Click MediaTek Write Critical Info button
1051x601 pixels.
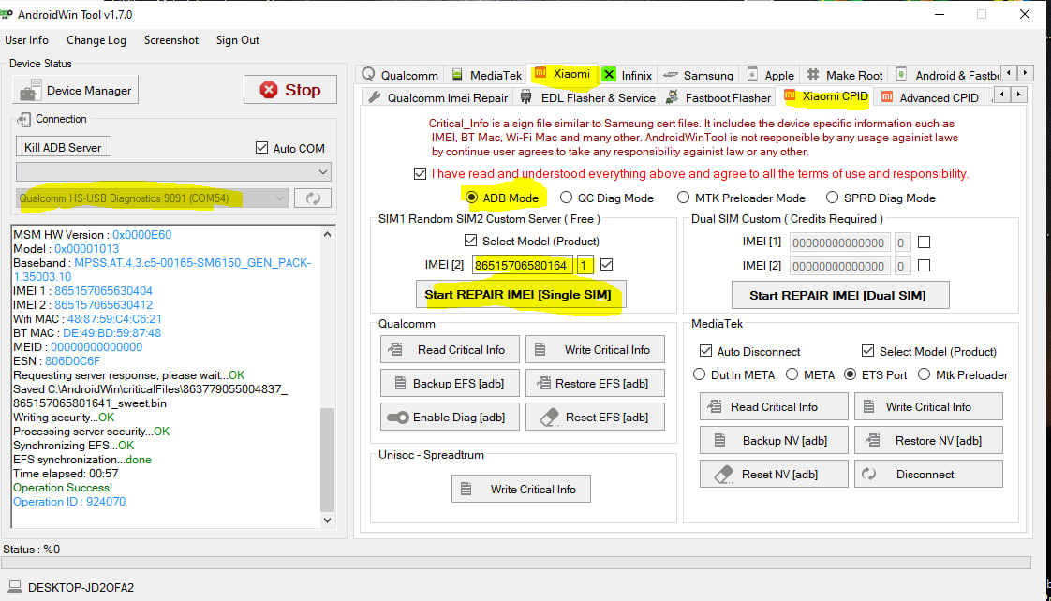click(x=928, y=406)
